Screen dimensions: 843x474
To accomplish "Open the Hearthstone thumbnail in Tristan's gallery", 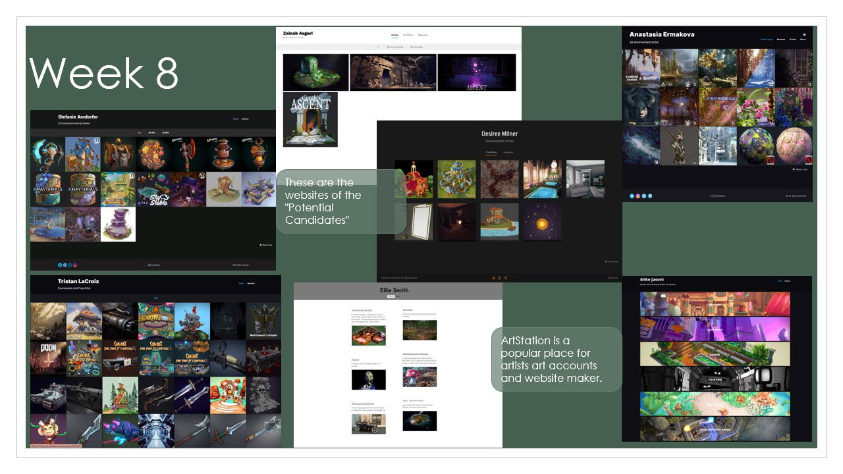I will (x=156, y=321).
